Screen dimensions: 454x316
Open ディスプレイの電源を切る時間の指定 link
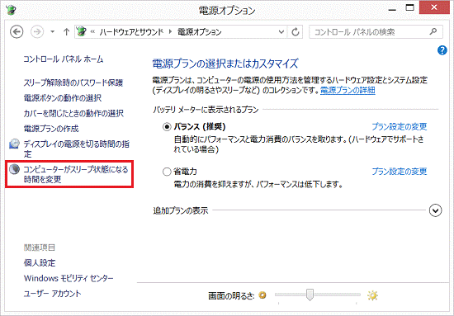[x=77, y=149]
